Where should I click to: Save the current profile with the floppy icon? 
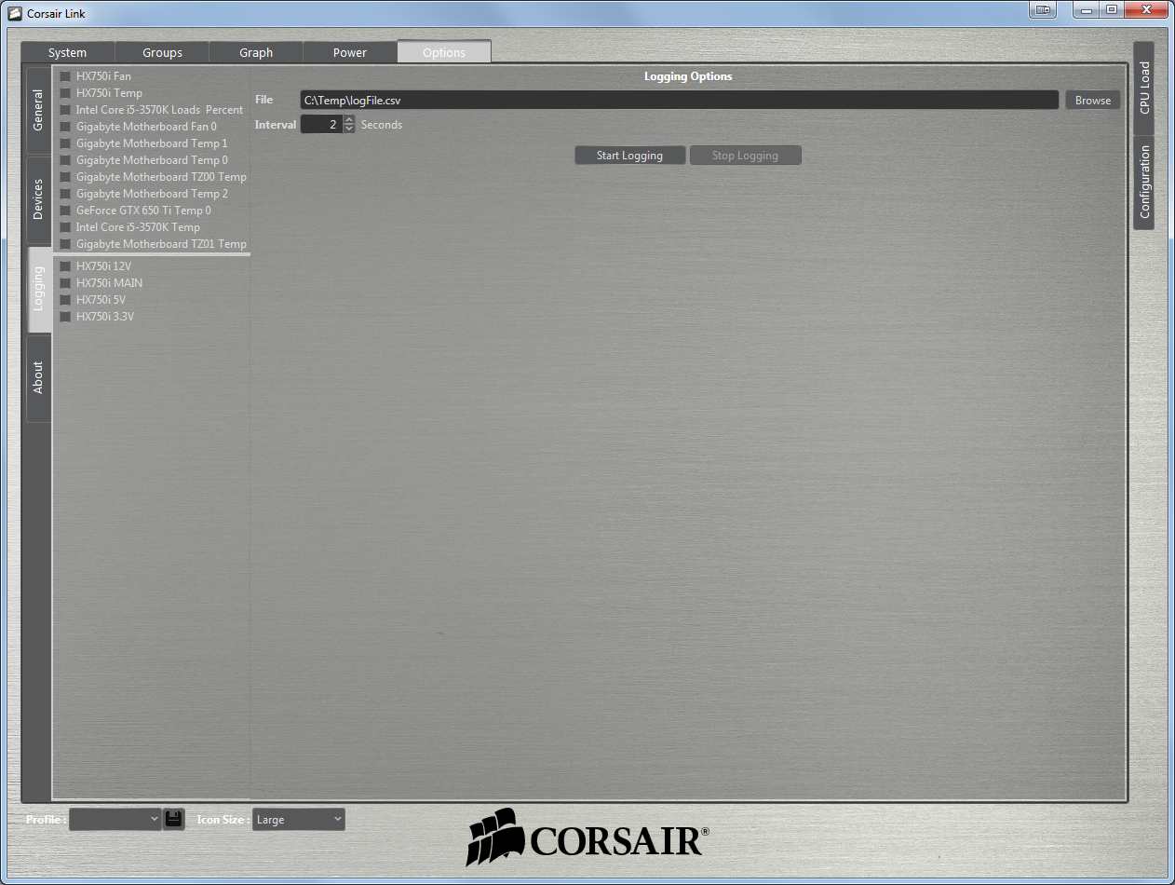173,819
